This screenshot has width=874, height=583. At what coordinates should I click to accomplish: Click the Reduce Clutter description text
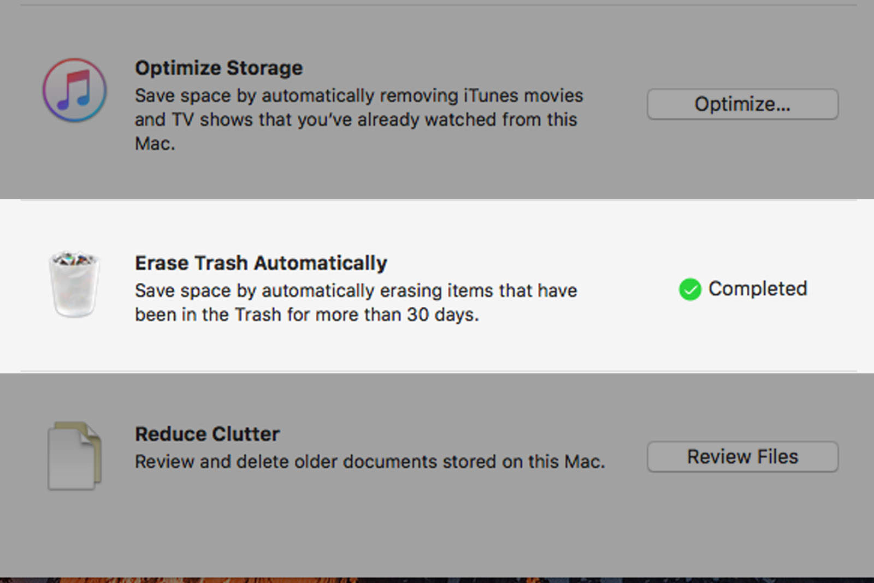pos(369,461)
